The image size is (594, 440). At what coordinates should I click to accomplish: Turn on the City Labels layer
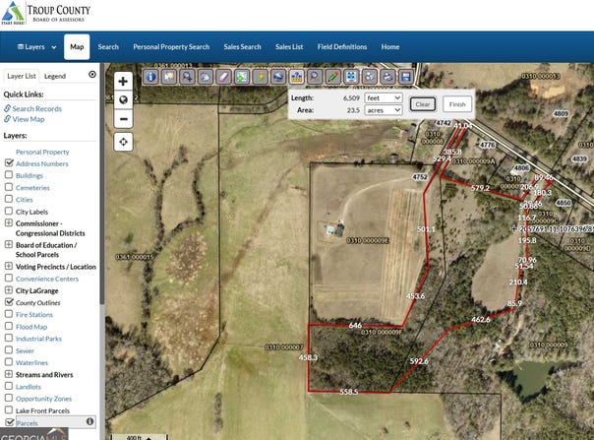tap(9, 211)
